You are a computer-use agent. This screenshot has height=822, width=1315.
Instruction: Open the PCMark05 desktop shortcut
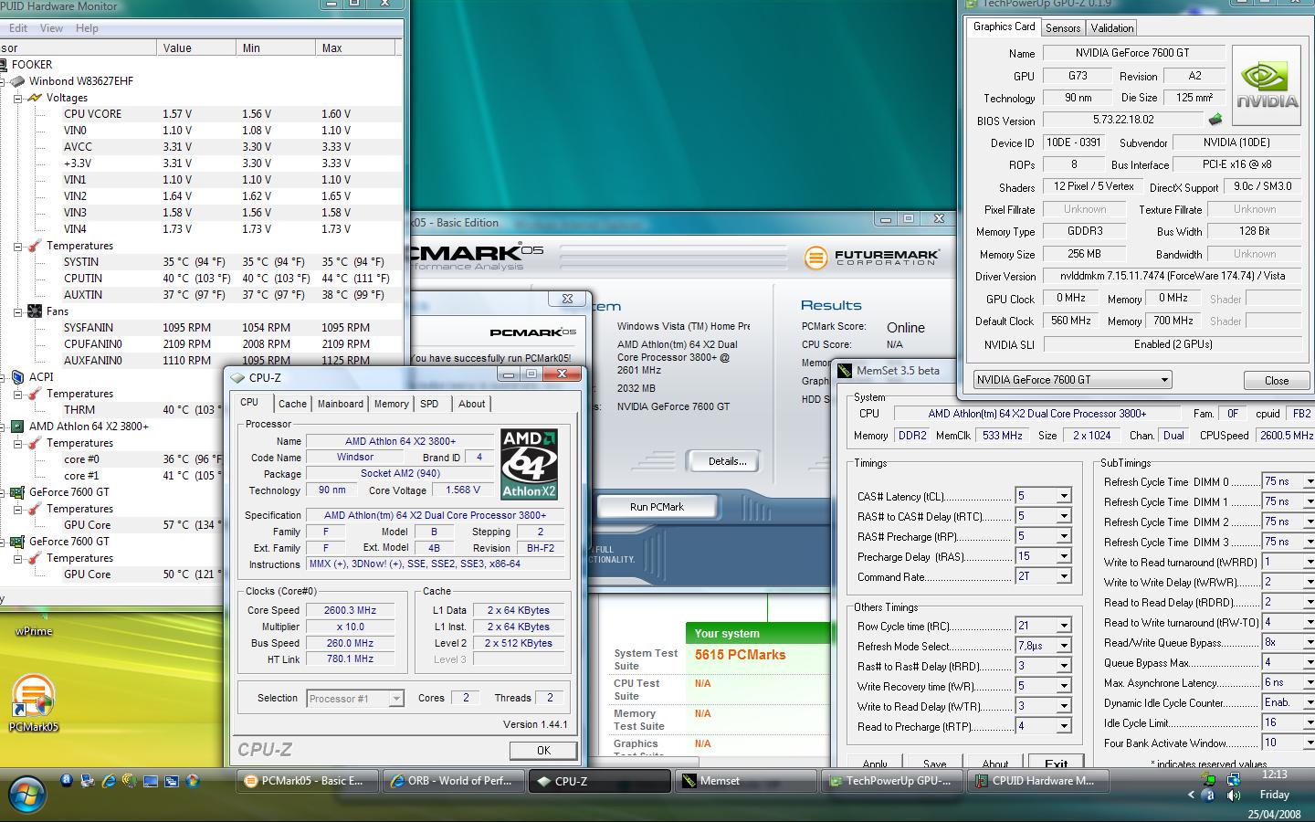tap(33, 704)
